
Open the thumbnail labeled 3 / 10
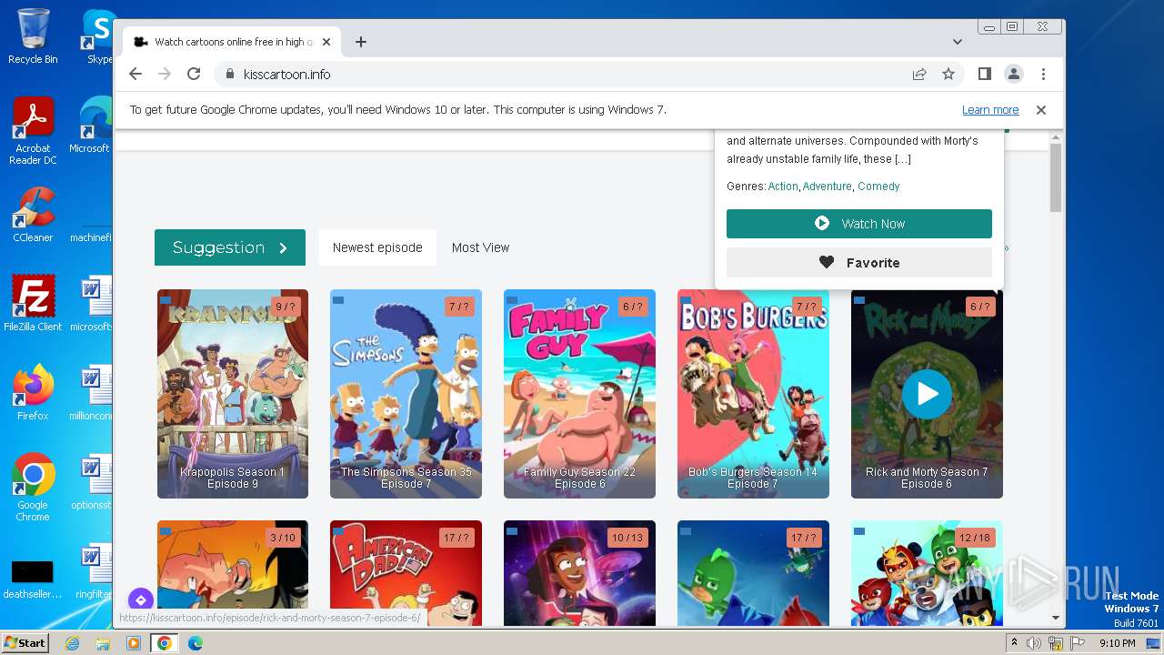233,573
